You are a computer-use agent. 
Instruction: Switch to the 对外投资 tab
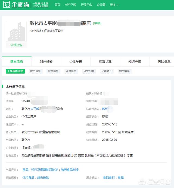[x=46, y=62]
